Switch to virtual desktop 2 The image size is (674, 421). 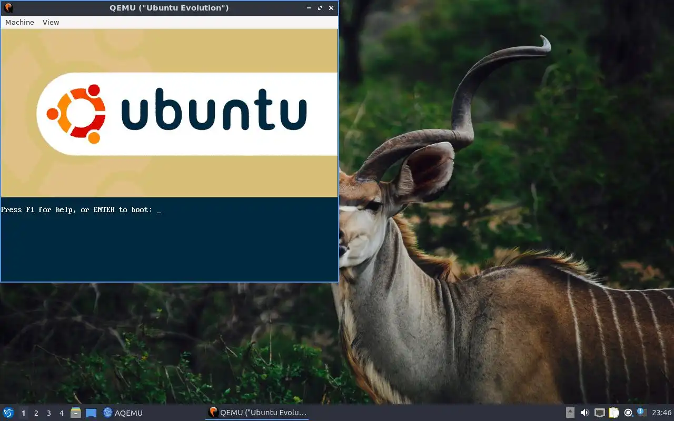coord(36,413)
